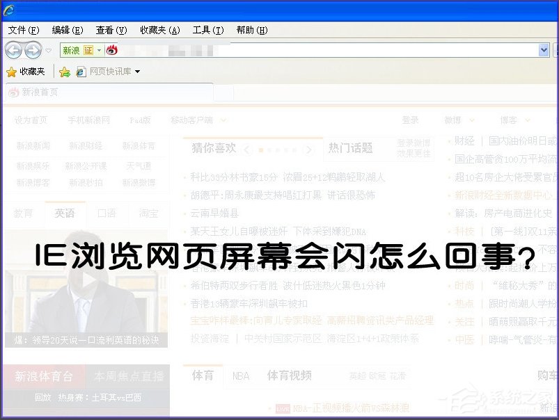
Task: Click the forward navigation arrow
Action: point(33,50)
